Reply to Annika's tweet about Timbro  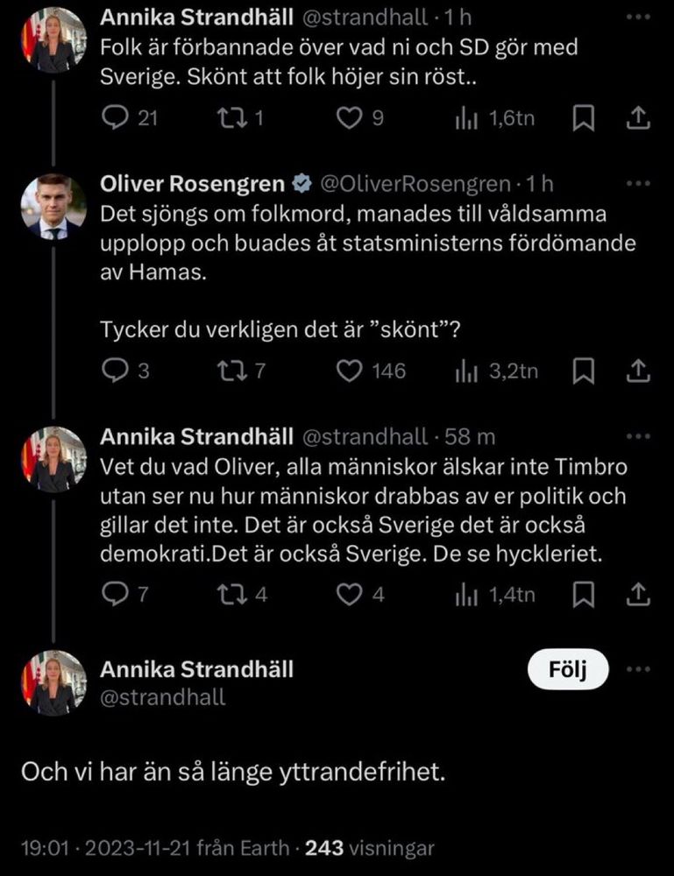click(115, 595)
